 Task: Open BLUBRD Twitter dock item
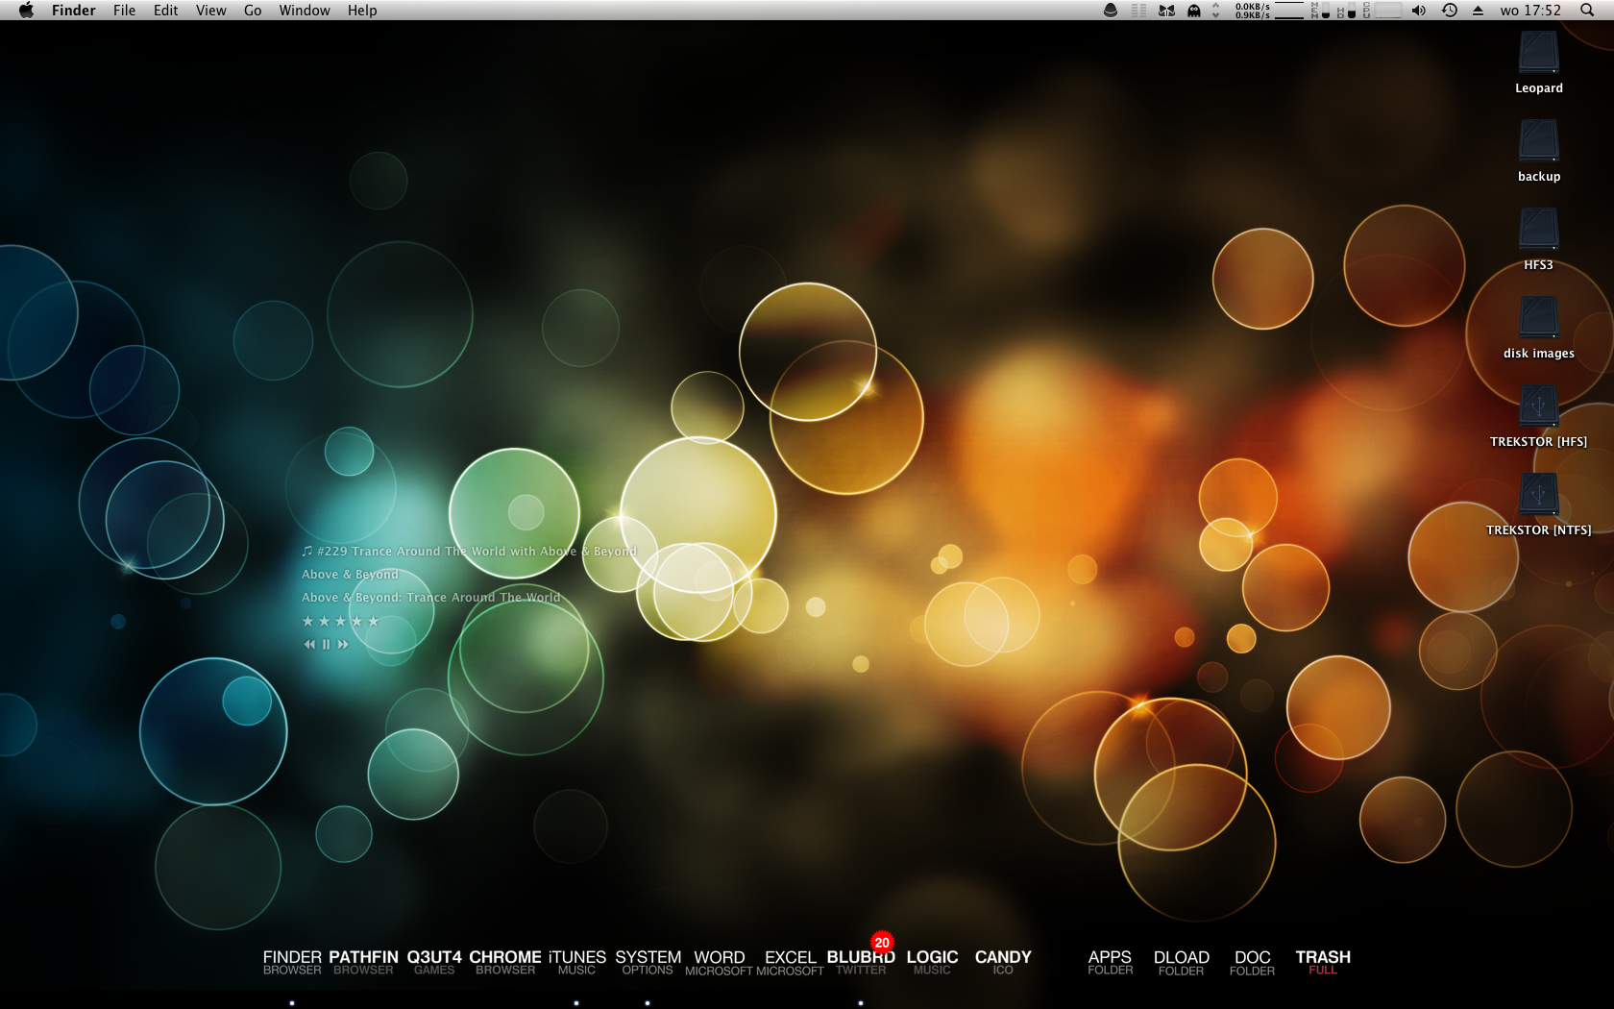click(x=861, y=962)
